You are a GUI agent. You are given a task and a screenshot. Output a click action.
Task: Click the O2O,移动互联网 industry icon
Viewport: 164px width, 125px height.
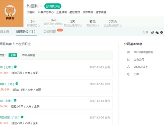point(128,52)
